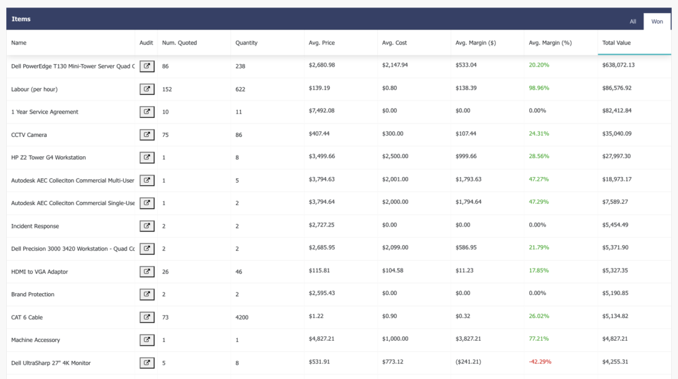Select 'Machine Accessory' item name

coord(35,340)
